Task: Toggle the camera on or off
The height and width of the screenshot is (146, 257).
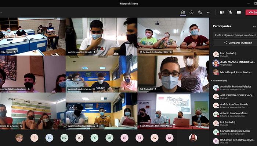Action: coord(222,12)
